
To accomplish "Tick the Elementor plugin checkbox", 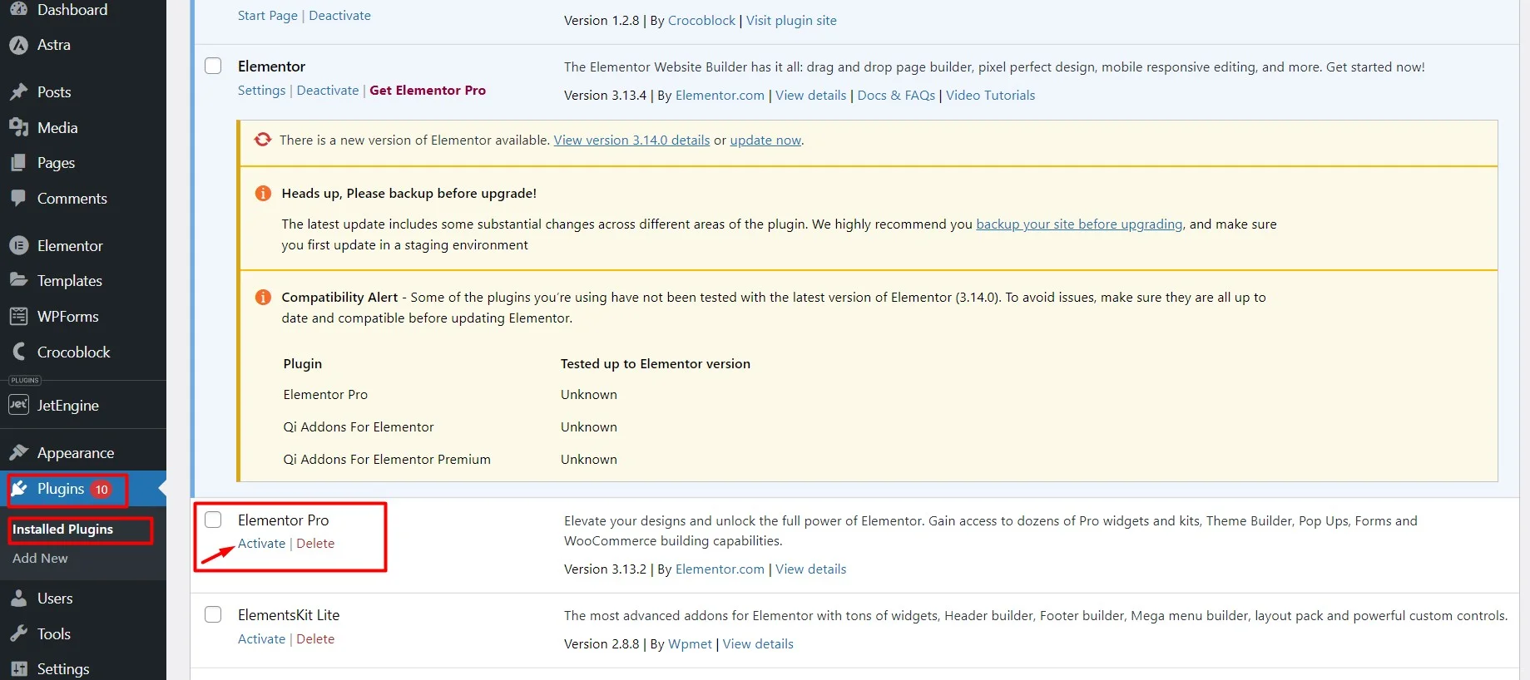I will click(x=213, y=66).
